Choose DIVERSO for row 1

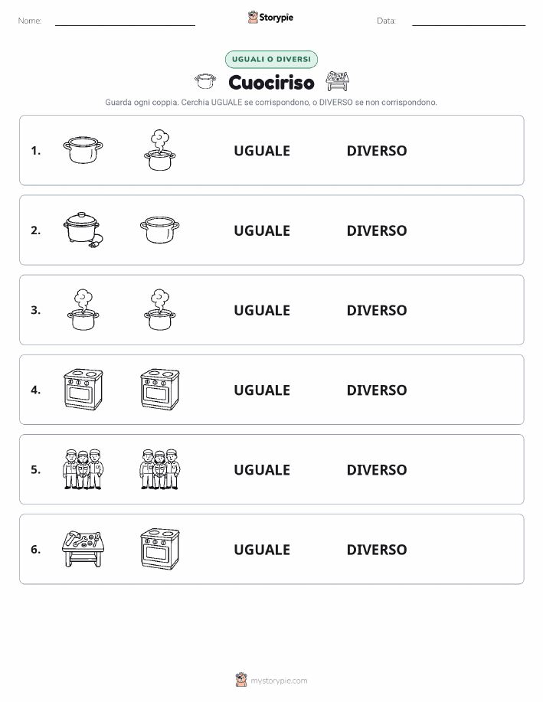376,151
